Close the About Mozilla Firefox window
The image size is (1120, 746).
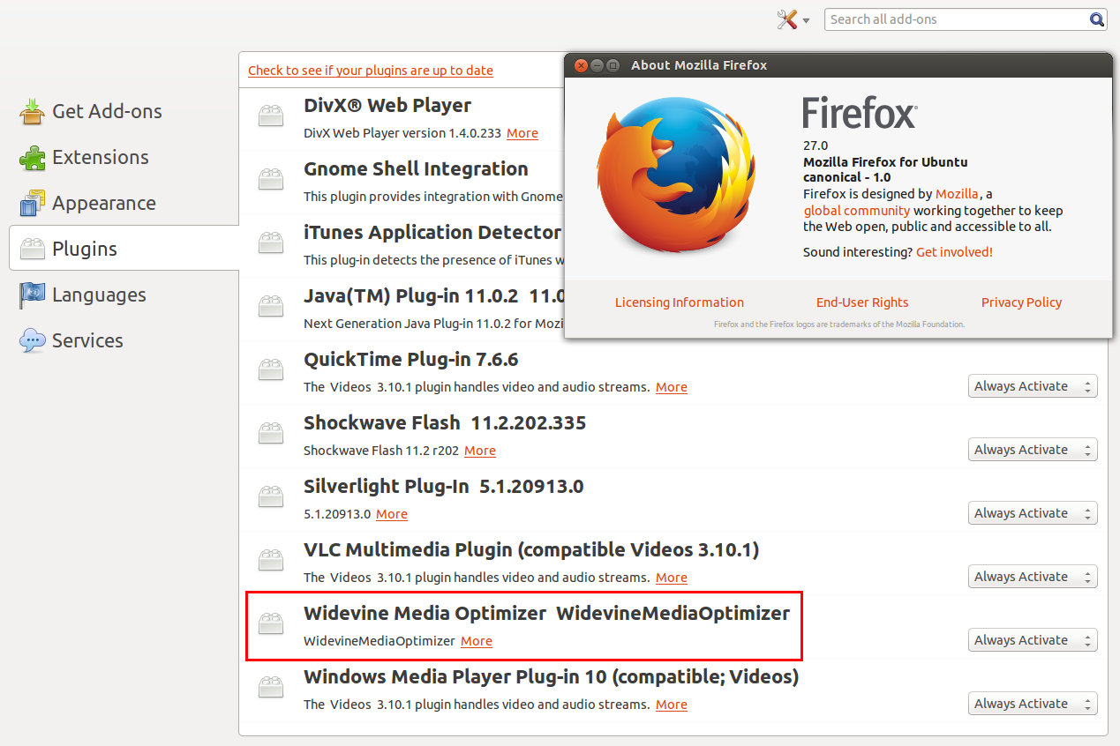click(580, 65)
